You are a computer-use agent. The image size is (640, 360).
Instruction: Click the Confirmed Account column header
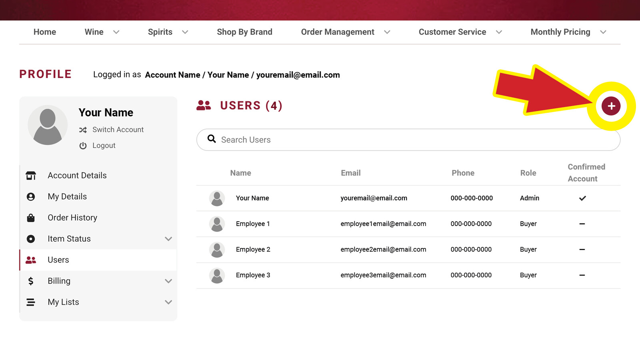tap(586, 173)
